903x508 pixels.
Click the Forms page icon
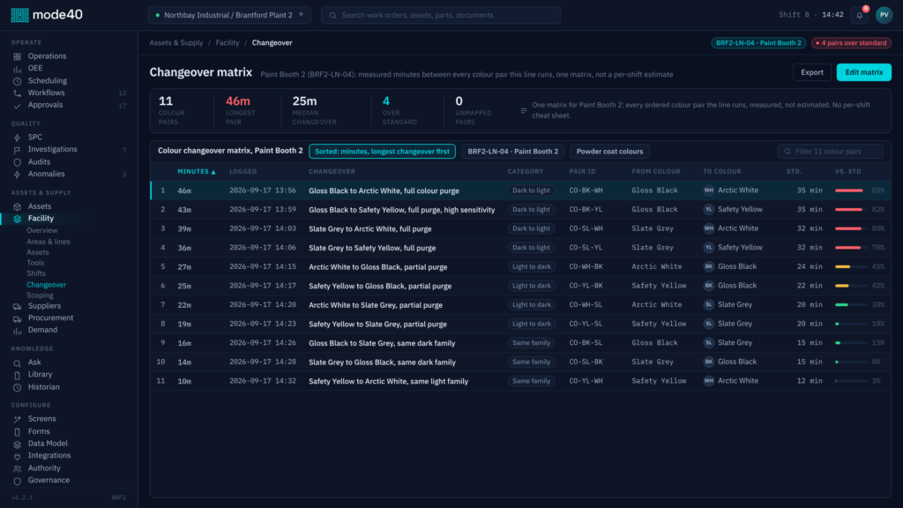[18, 432]
